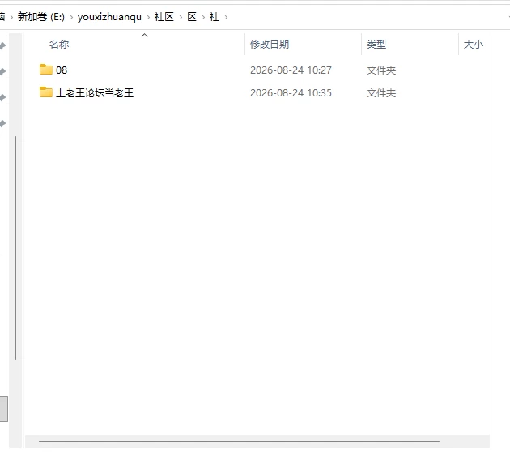Click the 文件夹 type for folder 08
The height and width of the screenshot is (452, 510).
click(x=381, y=70)
